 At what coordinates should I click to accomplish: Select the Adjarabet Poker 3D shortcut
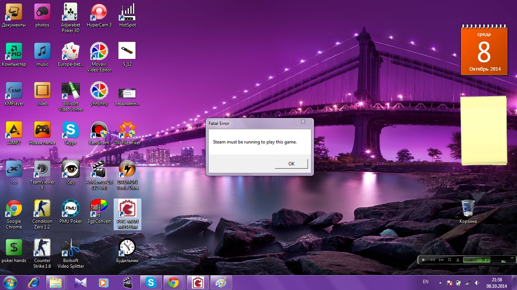(x=70, y=18)
